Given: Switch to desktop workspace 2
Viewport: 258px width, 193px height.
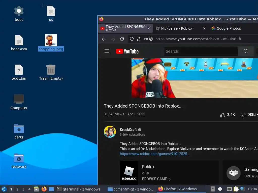Looking at the screenshot, I should [x=17, y=189].
